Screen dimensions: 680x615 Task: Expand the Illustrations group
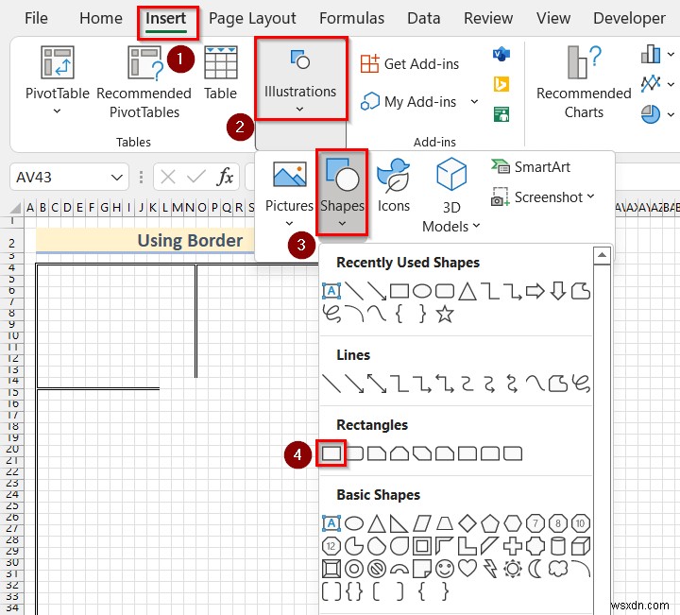click(x=300, y=79)
